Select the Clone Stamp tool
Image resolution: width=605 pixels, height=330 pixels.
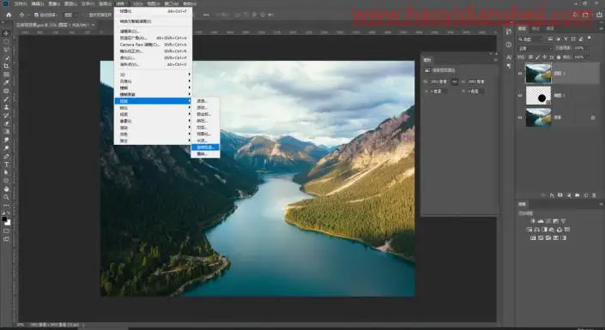[x=6, y=107]
